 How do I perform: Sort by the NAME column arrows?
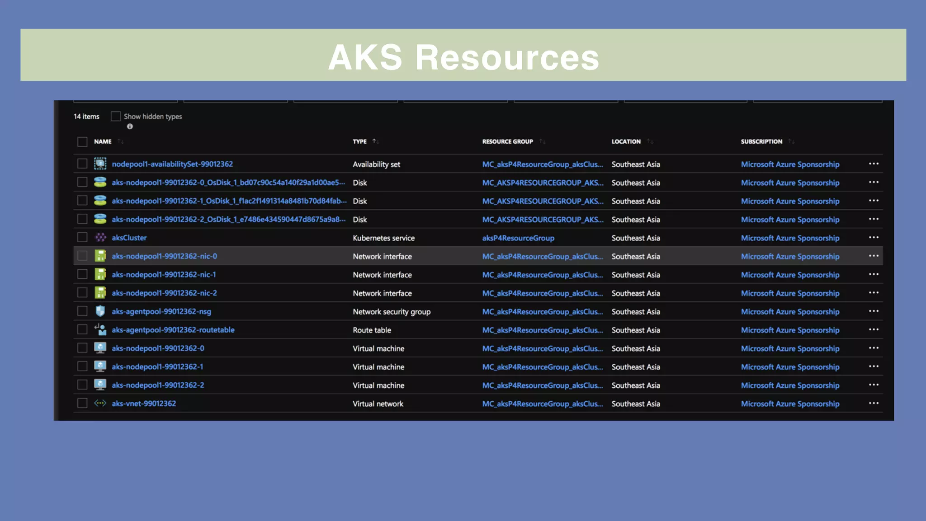120,141
